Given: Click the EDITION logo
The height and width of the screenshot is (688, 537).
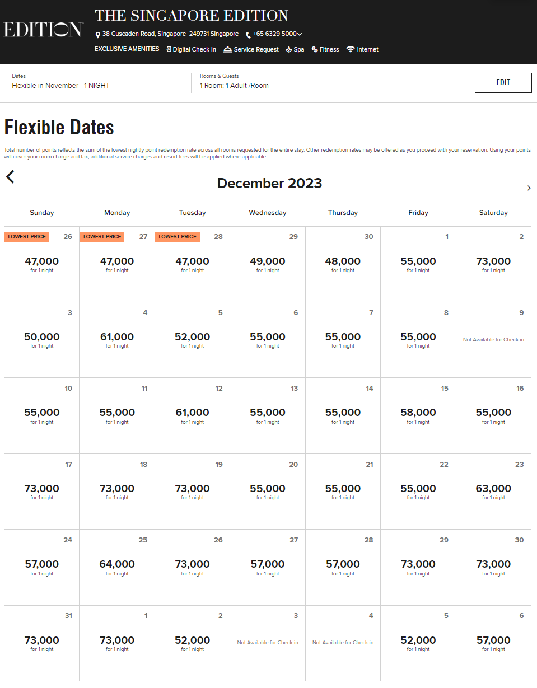Looking at the screenshot, I should (x=44, y=30).
